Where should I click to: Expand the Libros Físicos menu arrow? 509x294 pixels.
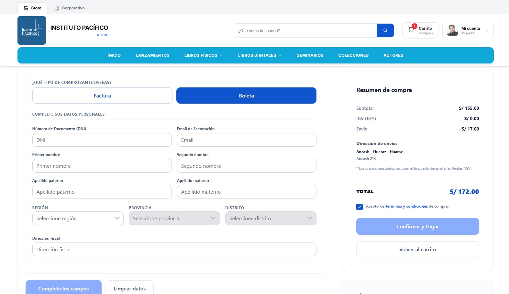[221, 55]
